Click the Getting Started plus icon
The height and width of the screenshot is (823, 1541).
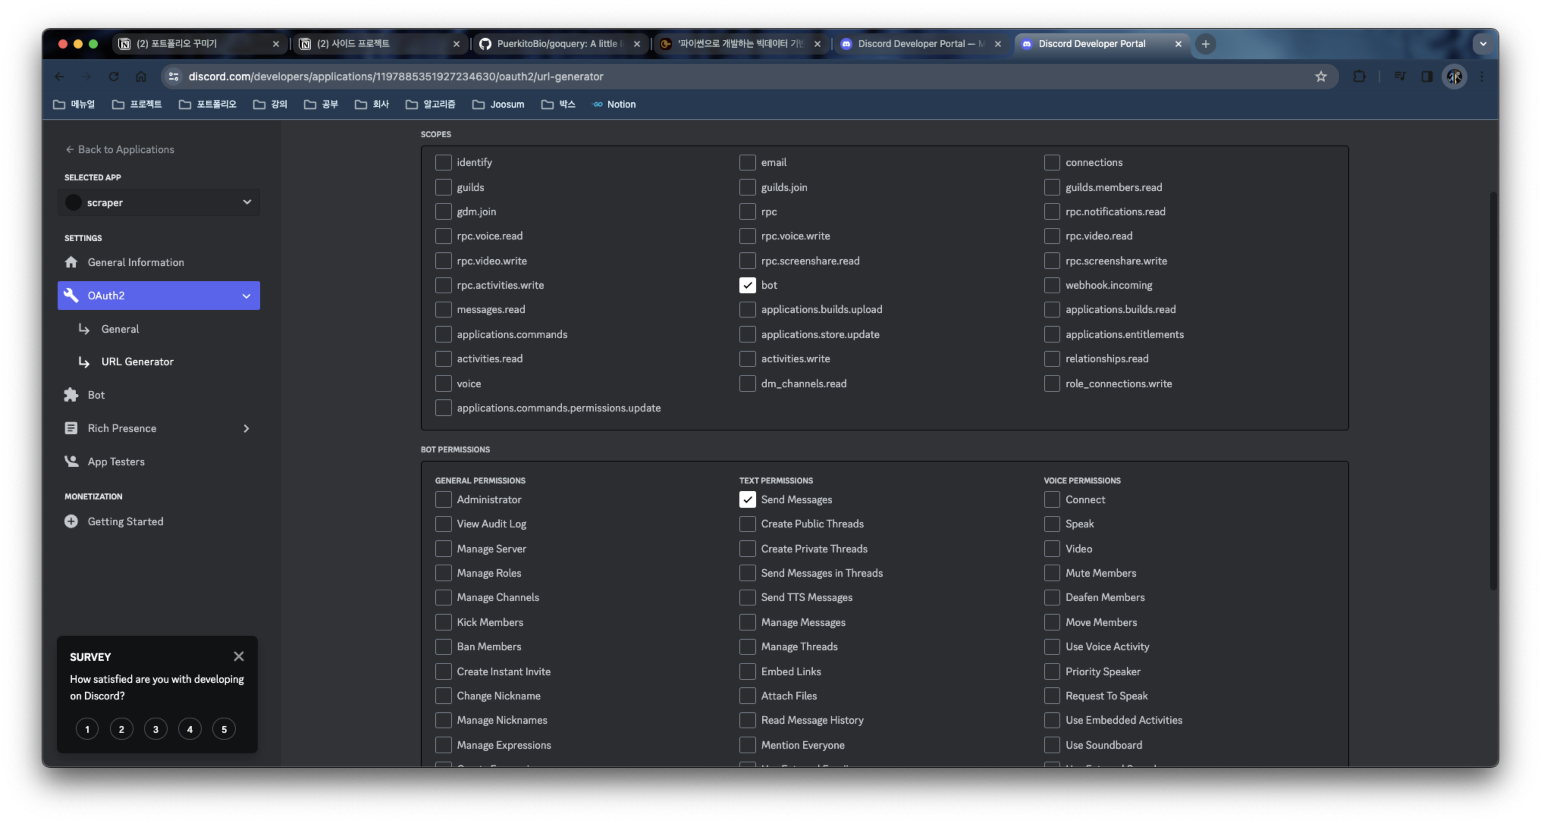click(x=71, y=521)
